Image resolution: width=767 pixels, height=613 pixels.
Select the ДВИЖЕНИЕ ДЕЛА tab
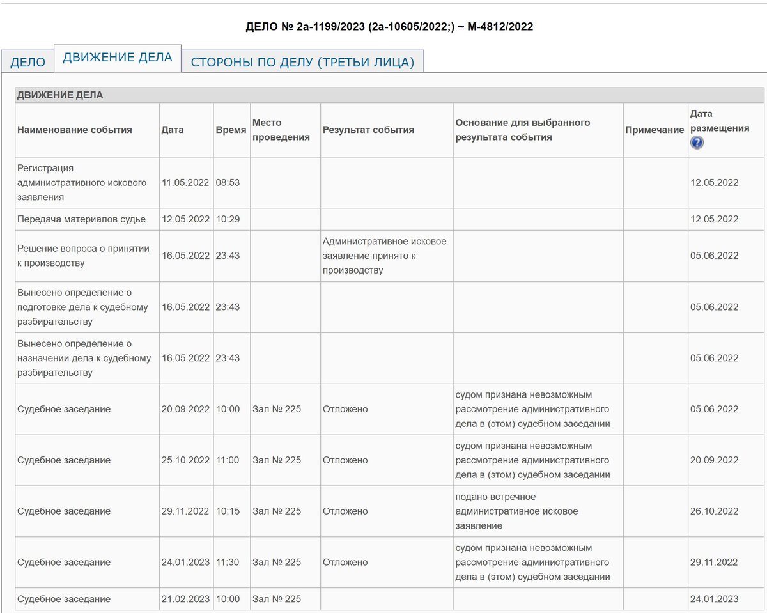pos(118,58)
